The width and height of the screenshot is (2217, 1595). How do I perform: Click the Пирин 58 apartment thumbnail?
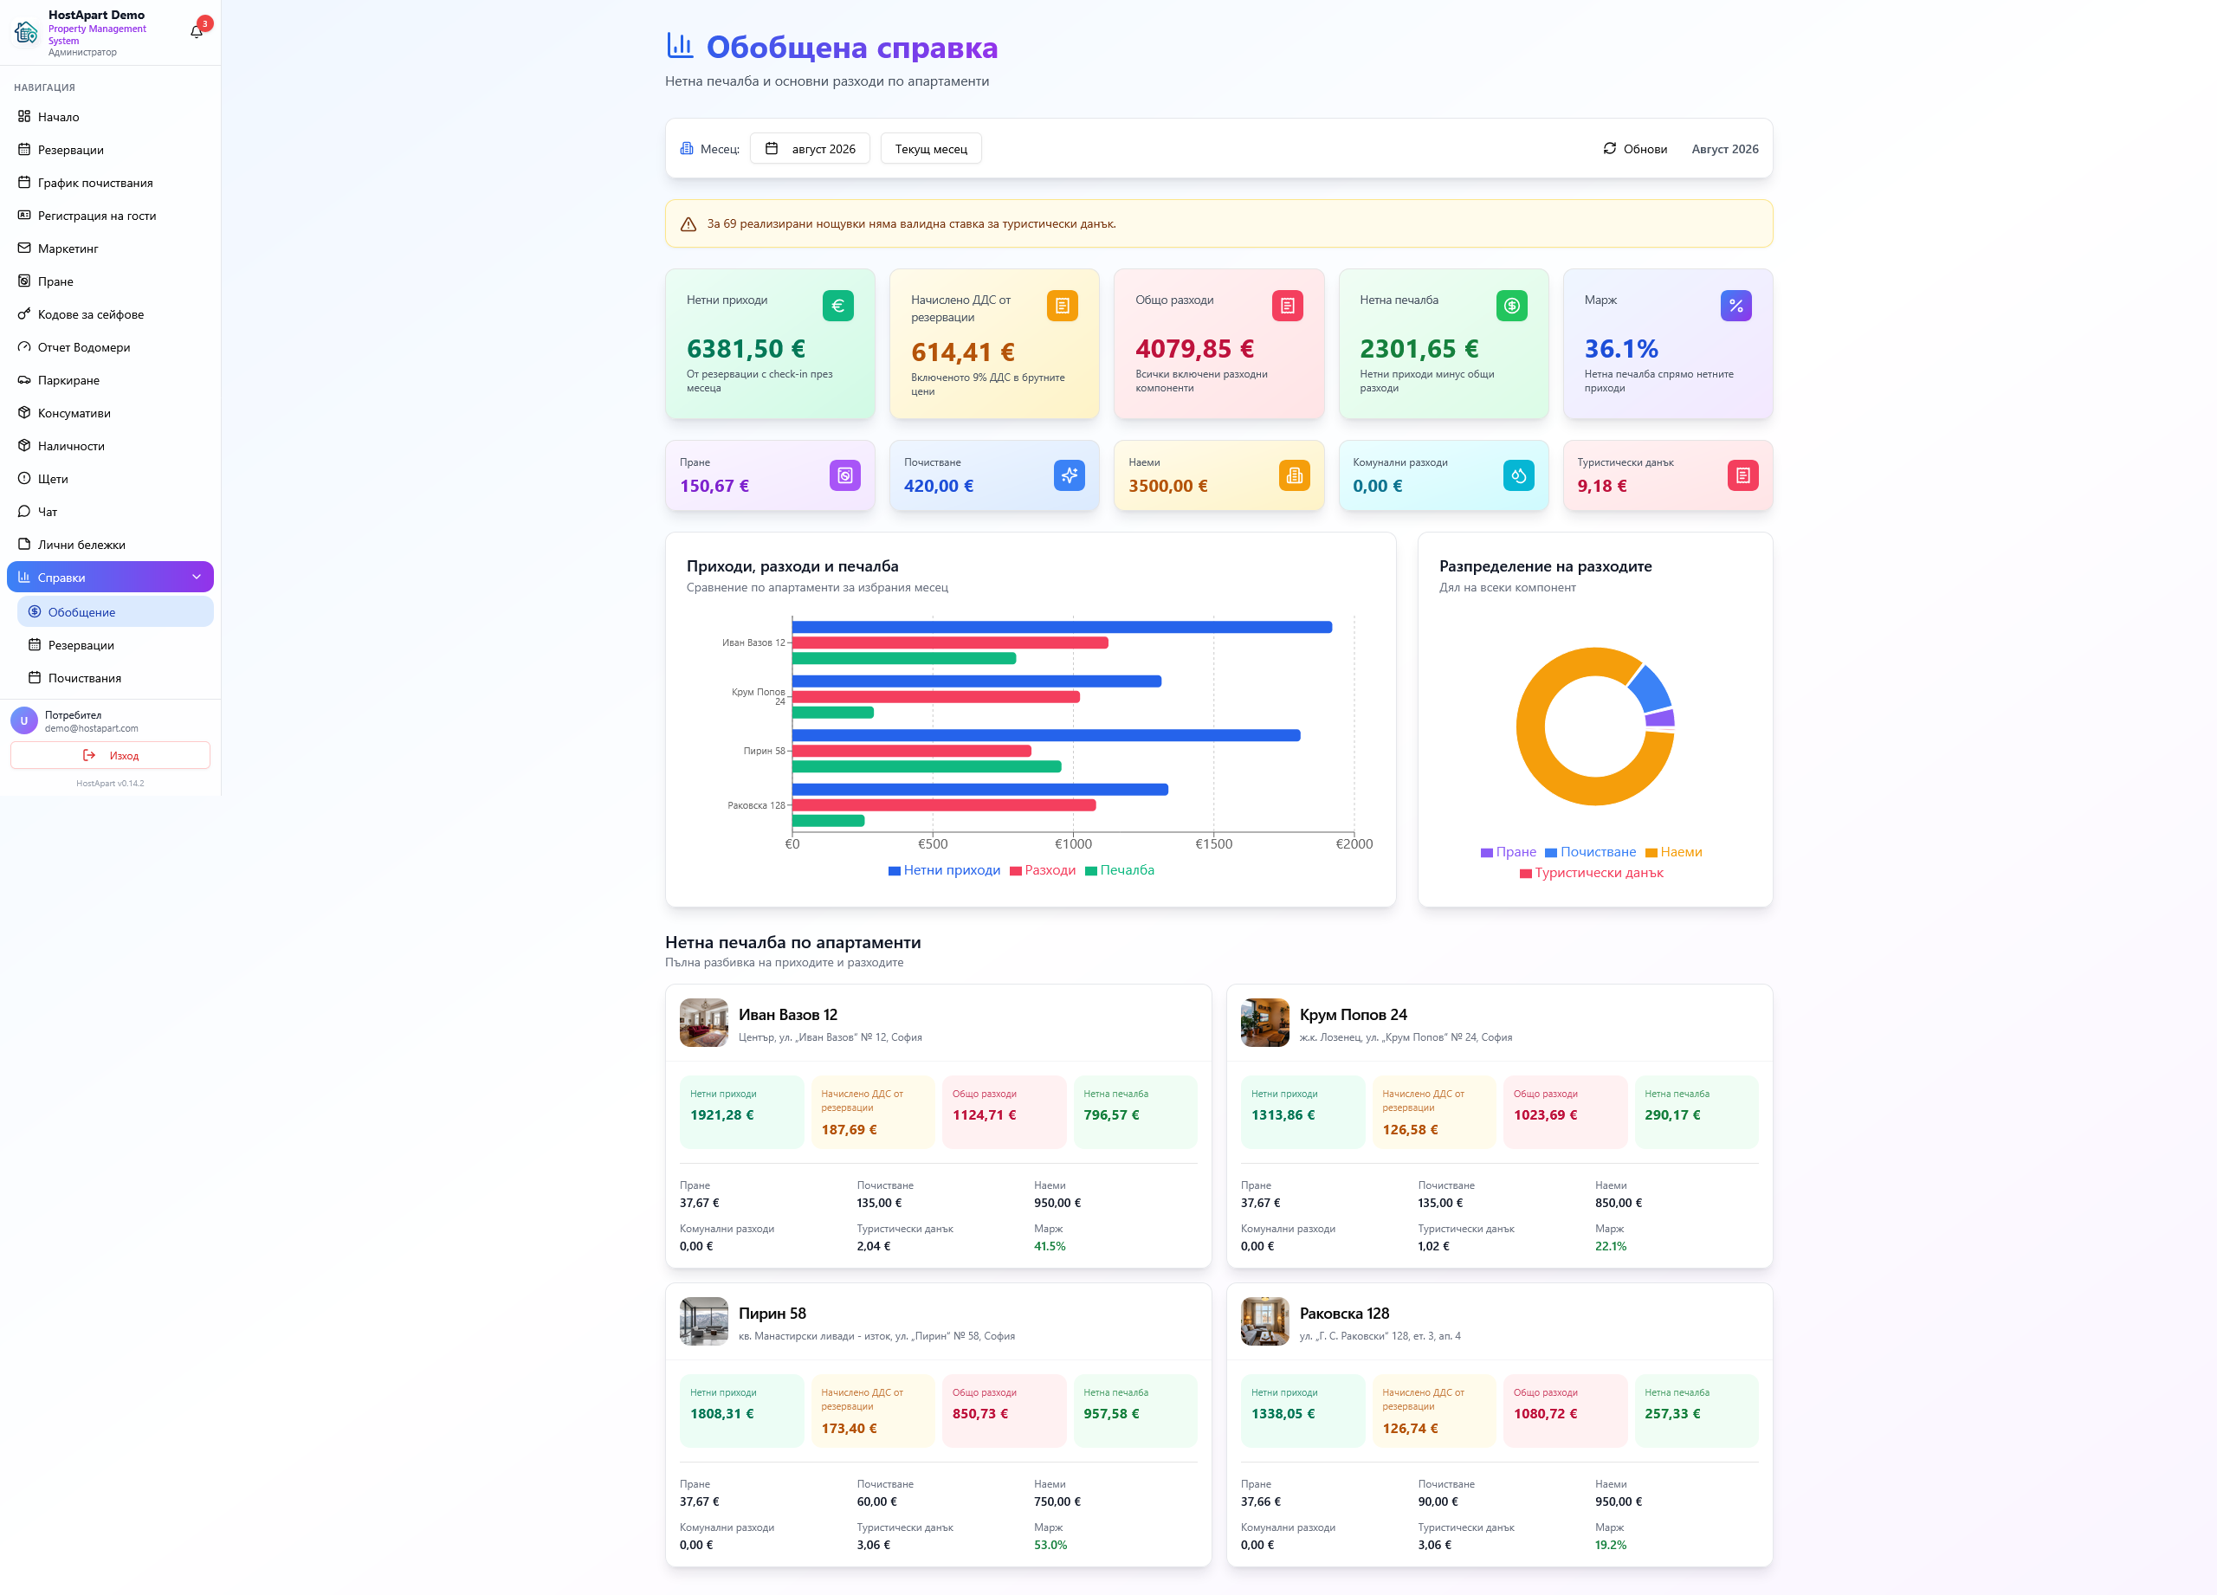704,1321
